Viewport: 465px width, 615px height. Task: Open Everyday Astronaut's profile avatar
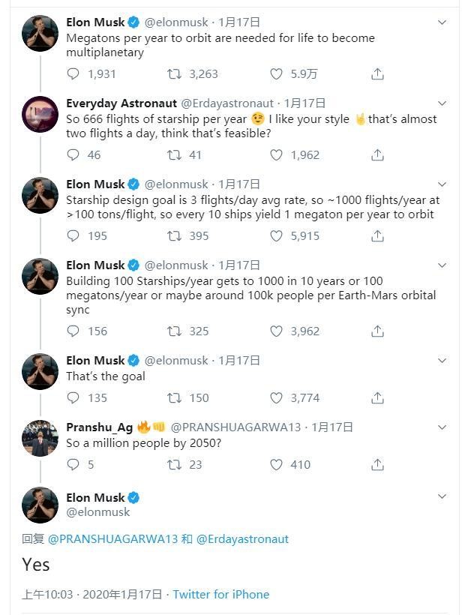click(x=40, y=115)
